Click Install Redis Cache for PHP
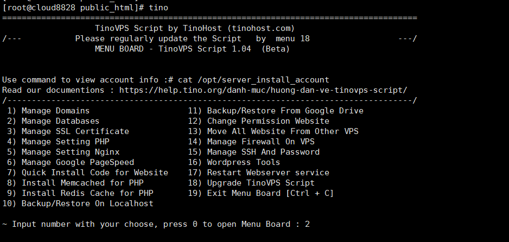 pos(80,194)
